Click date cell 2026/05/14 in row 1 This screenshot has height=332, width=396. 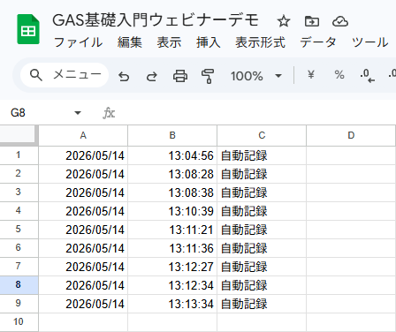click(x=83, y=155)
